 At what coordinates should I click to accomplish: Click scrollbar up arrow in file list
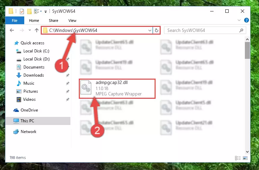pos(247,39)
